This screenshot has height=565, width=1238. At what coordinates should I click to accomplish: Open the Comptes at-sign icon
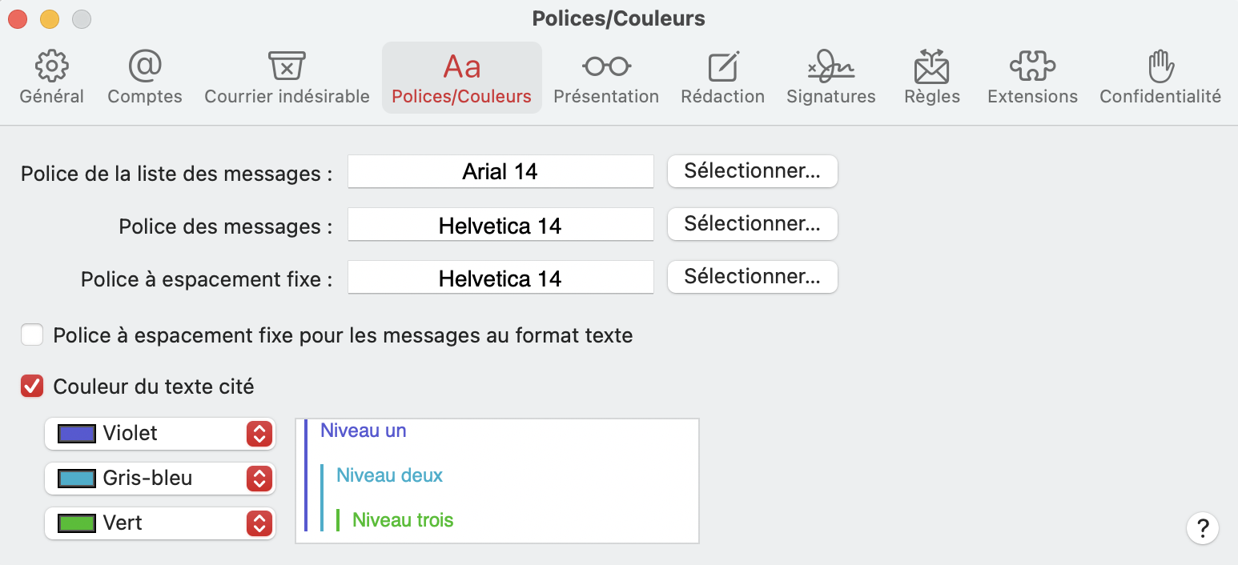pyautogui.click(x=145, y=66)
